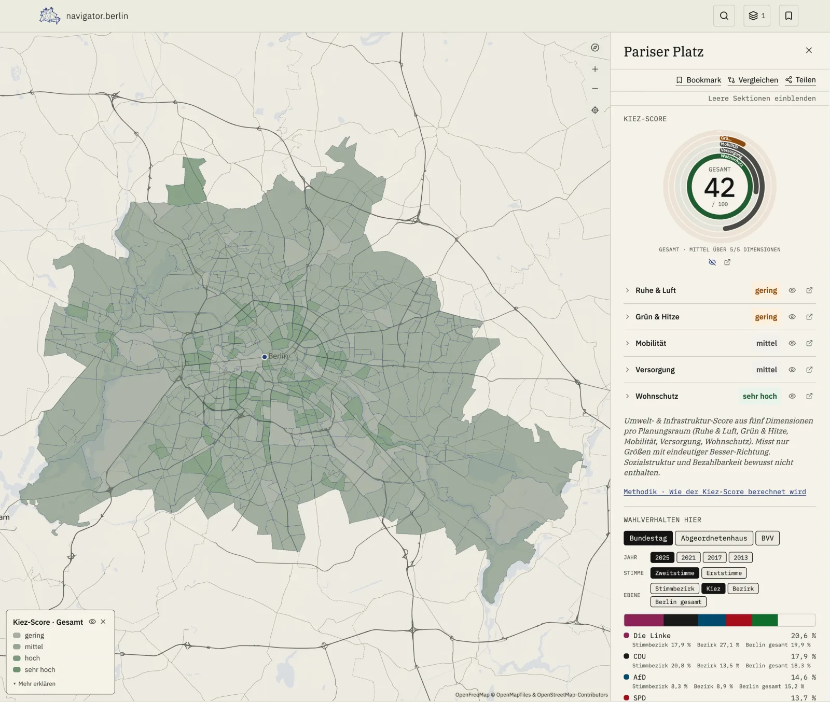
Task: Open the search icon in header
Action: click(724, 16)
